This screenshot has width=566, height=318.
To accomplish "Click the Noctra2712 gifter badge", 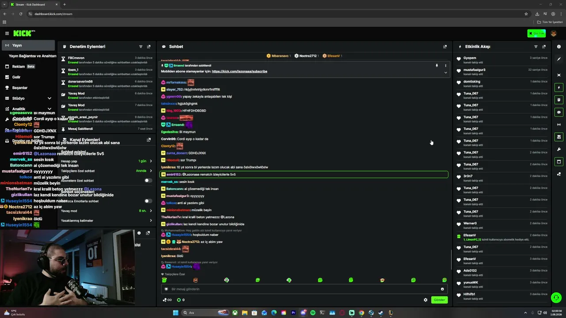I will [x=306, y=56].
